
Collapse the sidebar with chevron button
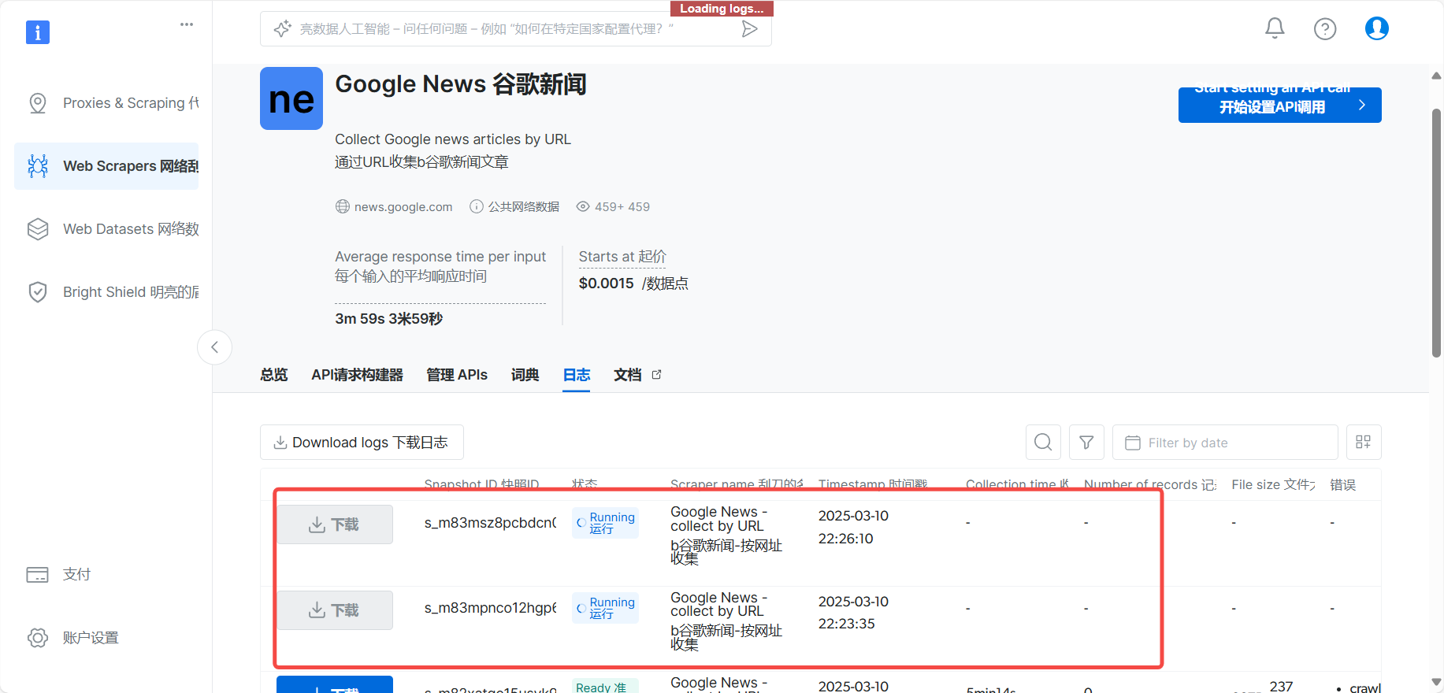point(214,347)
